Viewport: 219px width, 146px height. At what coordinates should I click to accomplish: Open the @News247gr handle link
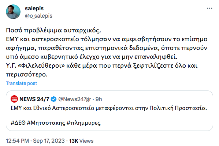(75, 99)
